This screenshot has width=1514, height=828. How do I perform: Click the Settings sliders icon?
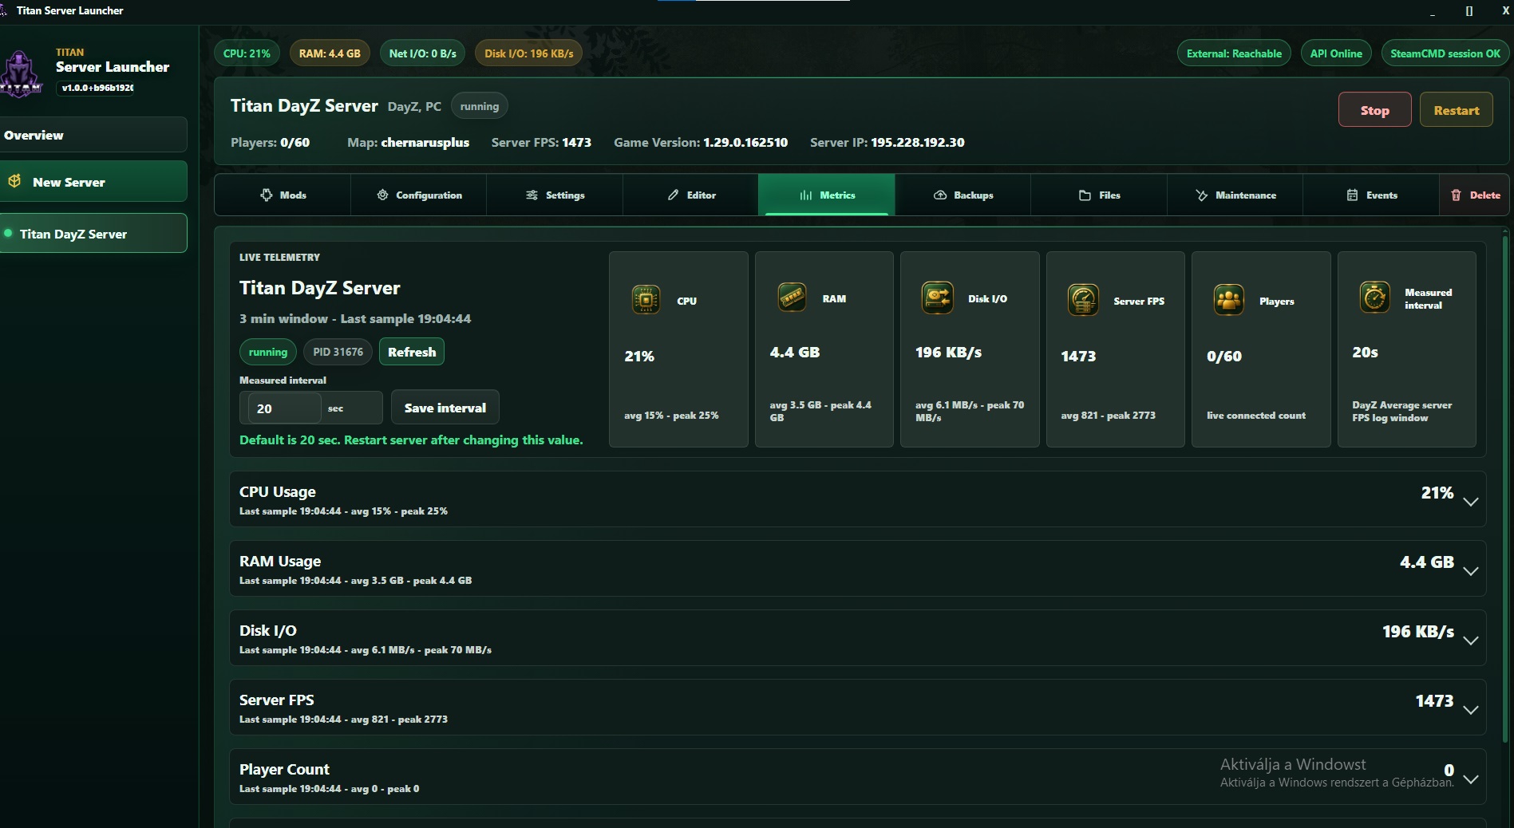click(x=532, y=195)
